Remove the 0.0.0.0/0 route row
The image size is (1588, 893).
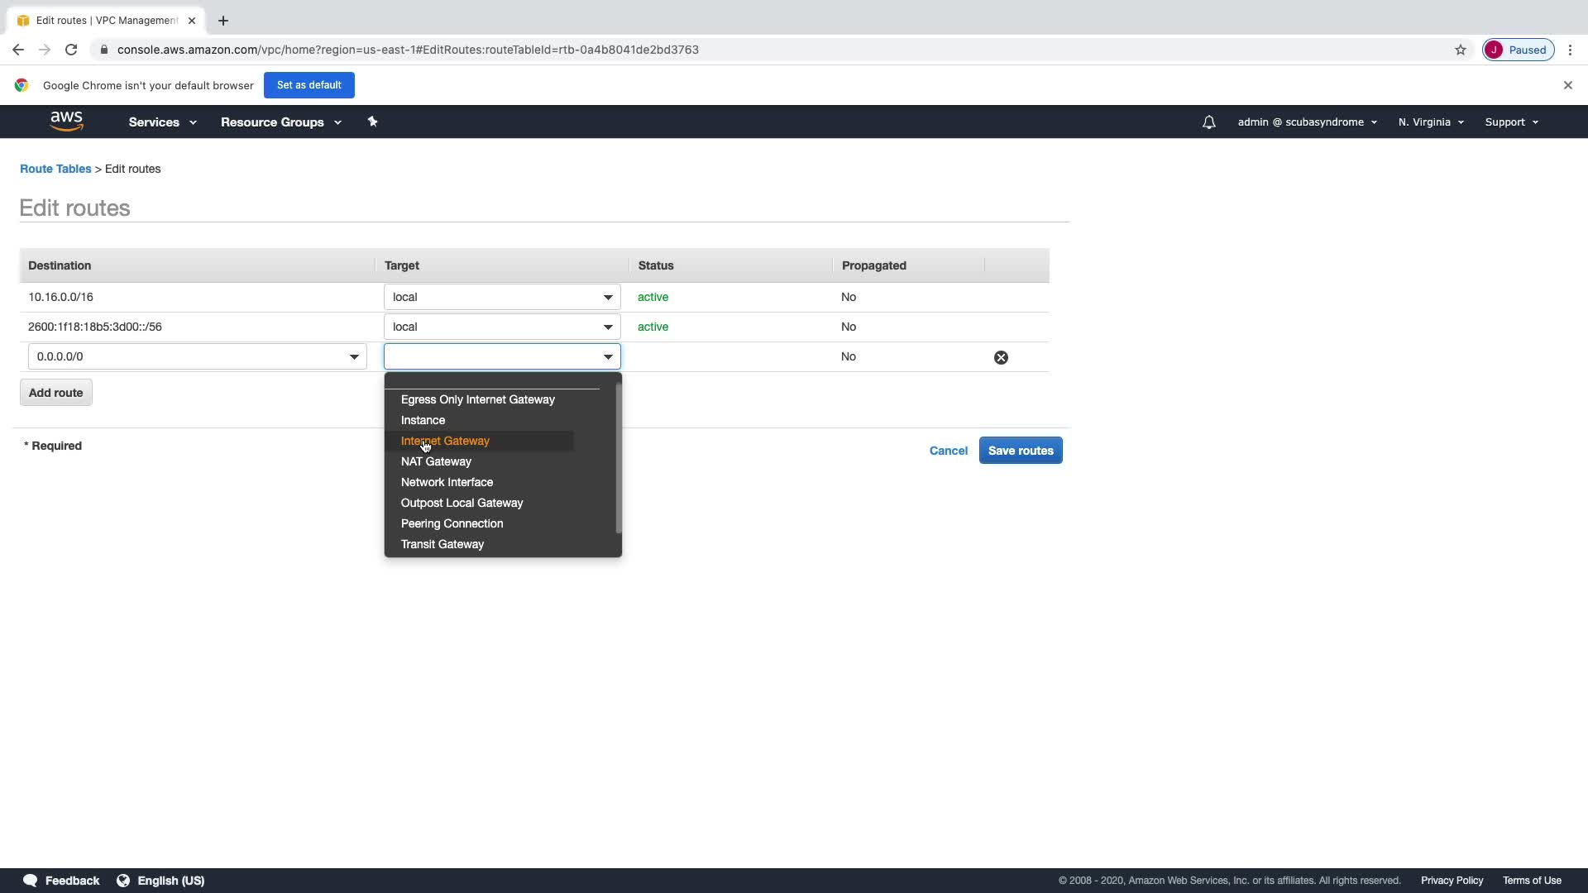point(1001,357)
